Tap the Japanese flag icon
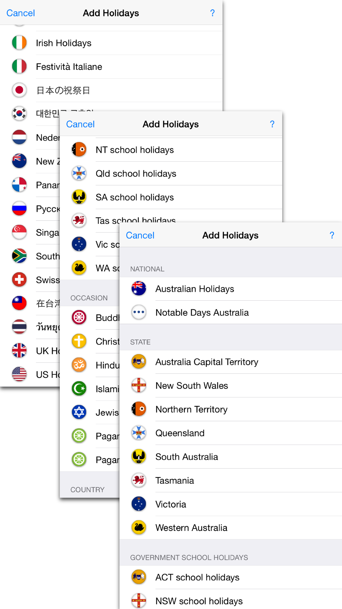Screen dimensions: 342x609 tap(19, 90)
